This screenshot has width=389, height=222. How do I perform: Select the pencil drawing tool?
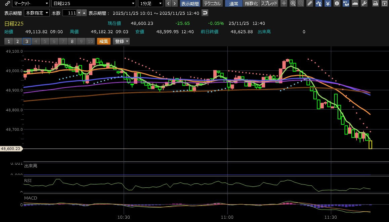(310, 4)
